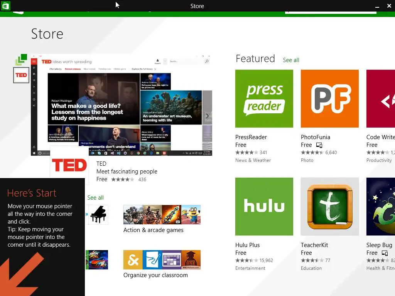Viewport: 395px width, 296px height.
Task: Click the Store page heading
Action: [x=47, y=34]
